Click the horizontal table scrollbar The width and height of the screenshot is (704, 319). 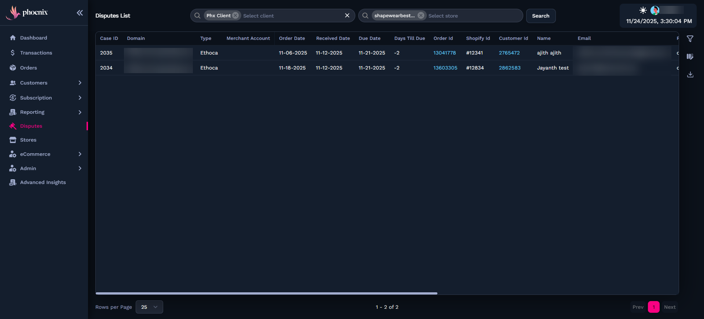(266, 293)
